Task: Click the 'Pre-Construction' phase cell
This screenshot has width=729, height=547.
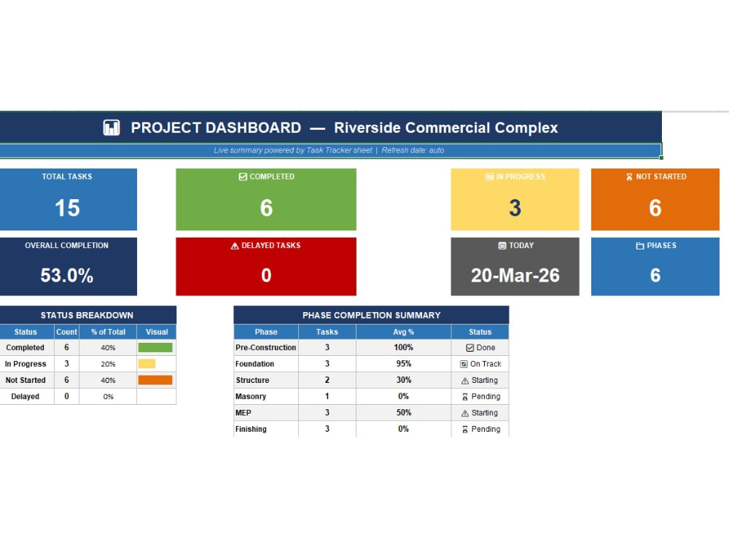Action: point(266,347)
